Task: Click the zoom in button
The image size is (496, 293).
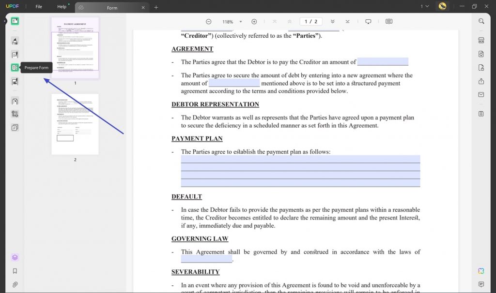Action: click(x=254, y=21)
